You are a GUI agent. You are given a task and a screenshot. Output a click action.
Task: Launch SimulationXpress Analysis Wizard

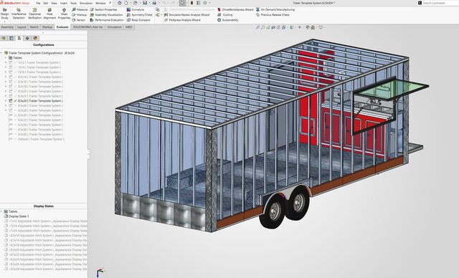pyautogui.click(x=186, y=15)
